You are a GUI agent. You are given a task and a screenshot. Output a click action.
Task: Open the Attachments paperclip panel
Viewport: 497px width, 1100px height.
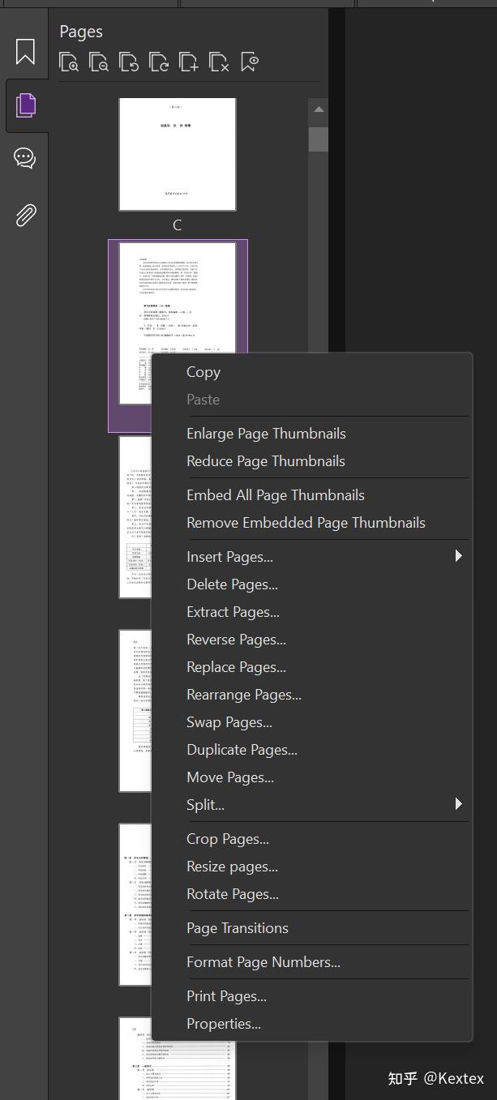[x=25, y=215]
